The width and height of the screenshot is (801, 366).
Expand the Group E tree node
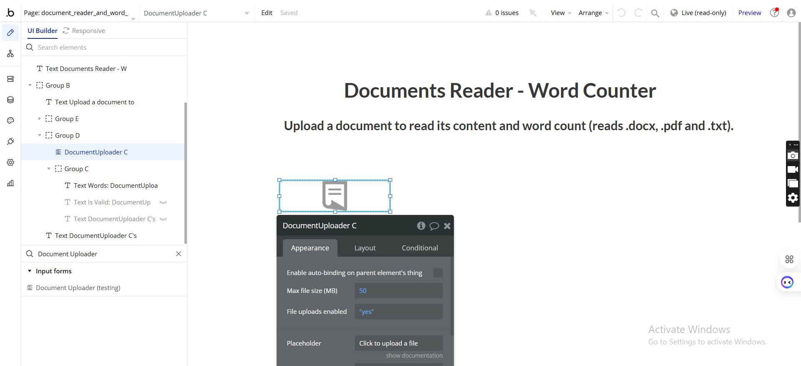point(40,119)
